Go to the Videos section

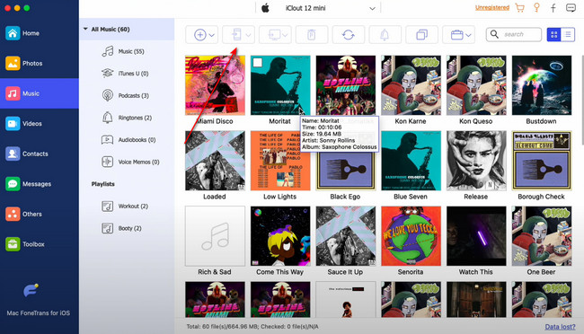tap(40, 124)
